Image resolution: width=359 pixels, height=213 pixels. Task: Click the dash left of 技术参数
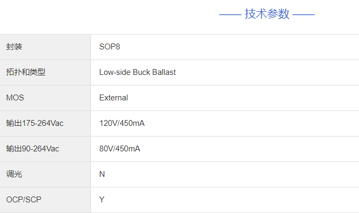point(230,14)
